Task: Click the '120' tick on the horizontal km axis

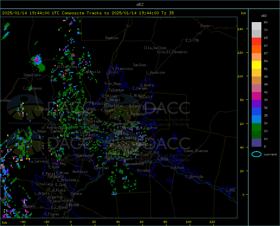Action: click(212, 222)
